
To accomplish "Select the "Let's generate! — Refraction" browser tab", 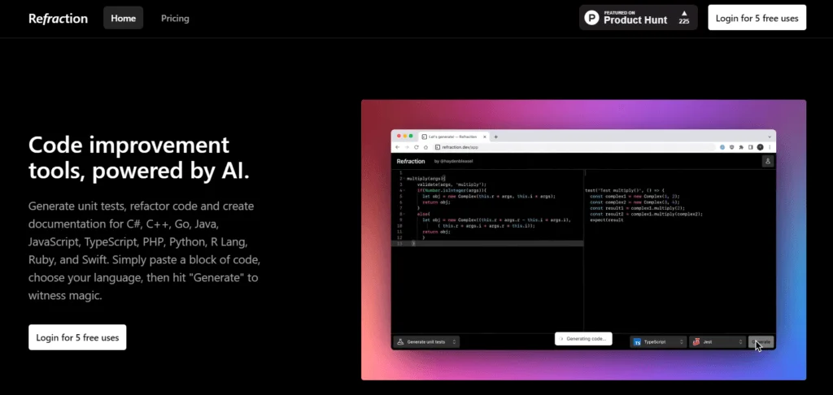I will (454, 137).
